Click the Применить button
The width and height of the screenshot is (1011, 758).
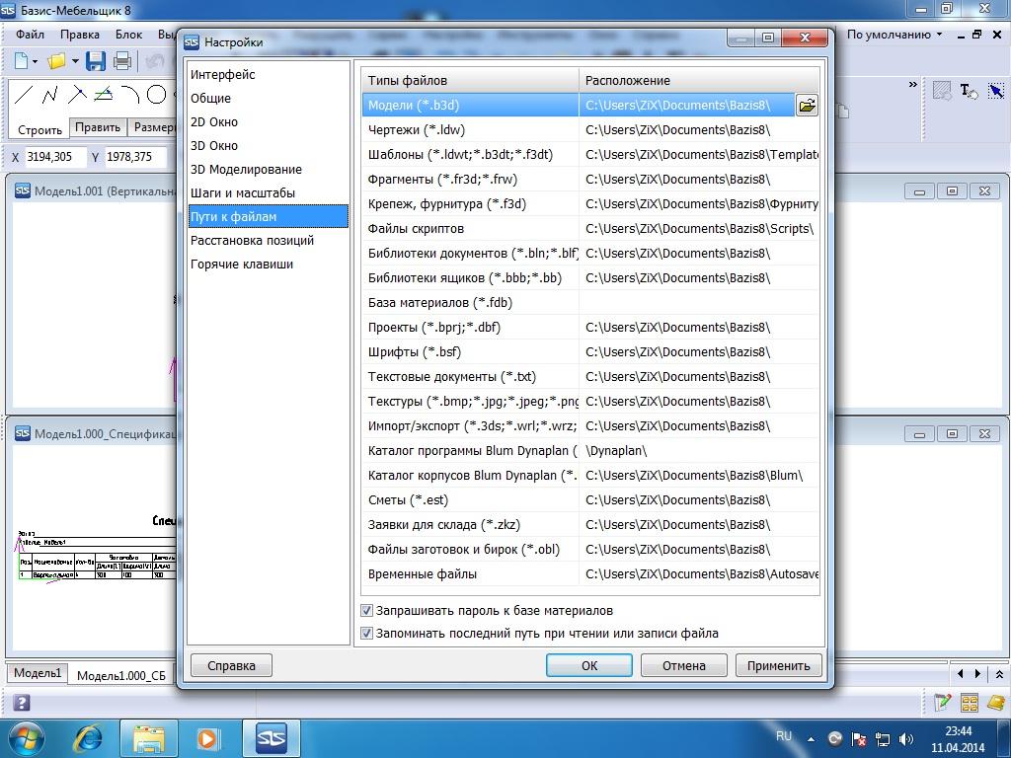coord(779,666)
